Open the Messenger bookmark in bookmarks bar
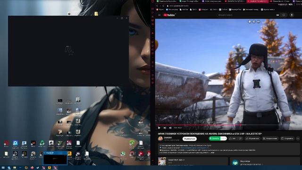Image resolution: width=302 pixels, height=170 pixels. click(x=172, y=9)
